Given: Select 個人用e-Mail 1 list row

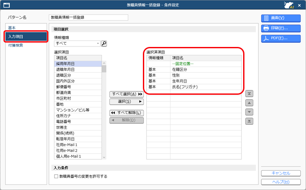Looking at the screenshot, I should coord(78,156).
